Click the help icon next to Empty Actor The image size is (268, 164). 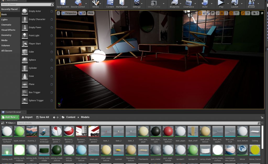[x=52, y=11]
